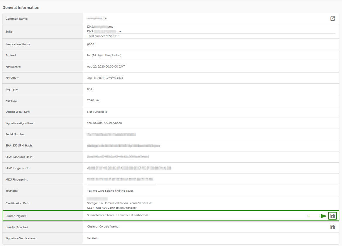Select the RSA key type value

tap(89, 89)
